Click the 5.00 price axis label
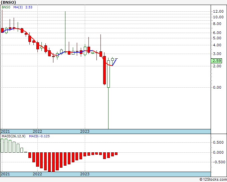Screen dimensions: 227x182 (x=217, y=38)
